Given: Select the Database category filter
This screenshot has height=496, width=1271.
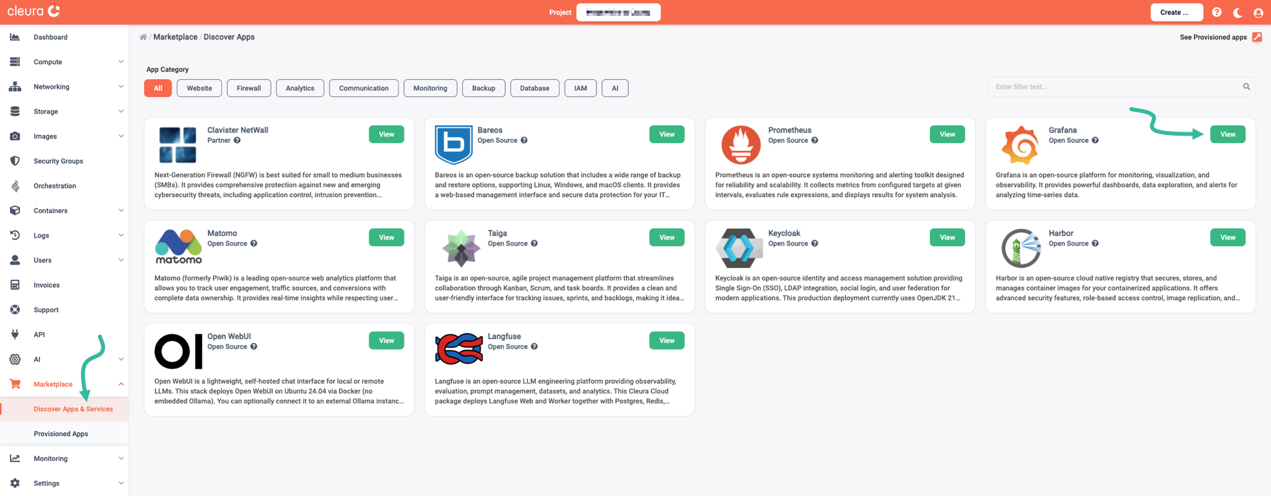Looking at the screenshot, I should (x=534, y=88).
